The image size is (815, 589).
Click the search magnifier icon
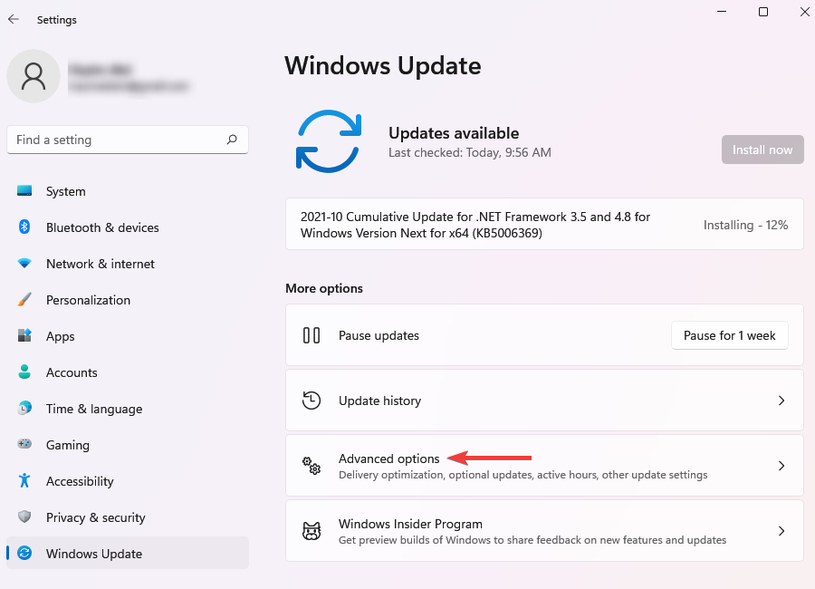pos(232,140)
